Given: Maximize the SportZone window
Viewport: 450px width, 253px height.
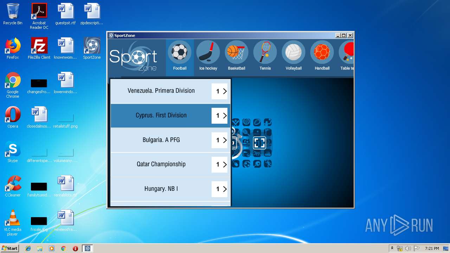Looking at the screenshot, I should tap(344, 35).
